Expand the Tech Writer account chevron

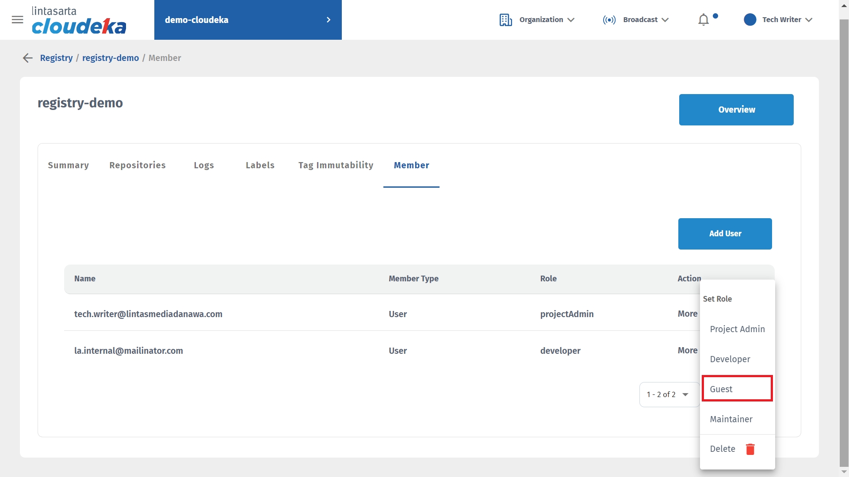[x=809, y=20]
